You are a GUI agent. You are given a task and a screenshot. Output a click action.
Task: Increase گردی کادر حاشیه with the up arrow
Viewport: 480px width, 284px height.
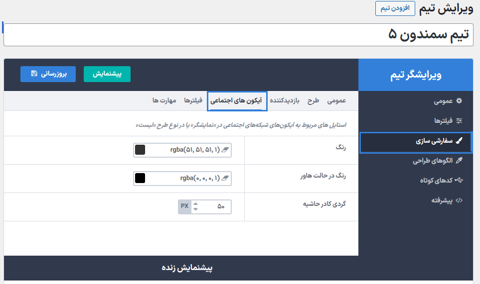(195, 203)
